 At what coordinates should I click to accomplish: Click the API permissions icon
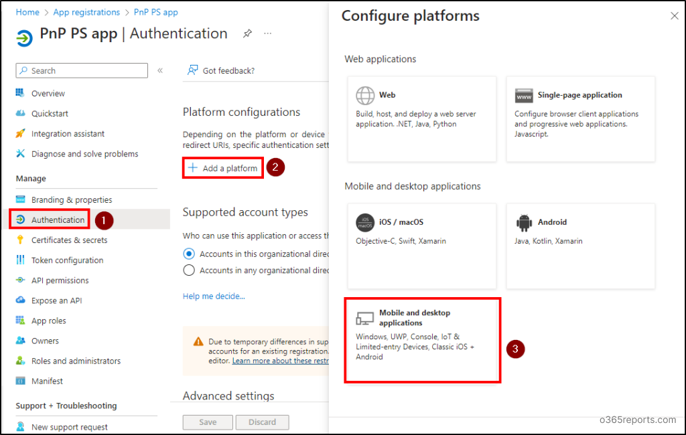coord(20,280)
